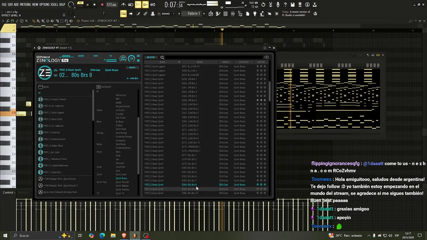The height and width of the screenshot is (240, 427).
Task: Sort the preset list by BANK column
Action: click(162, 62)
